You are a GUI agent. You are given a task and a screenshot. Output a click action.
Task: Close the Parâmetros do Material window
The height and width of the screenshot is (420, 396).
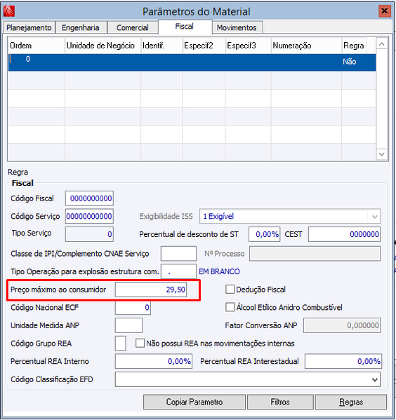(385, 11)
